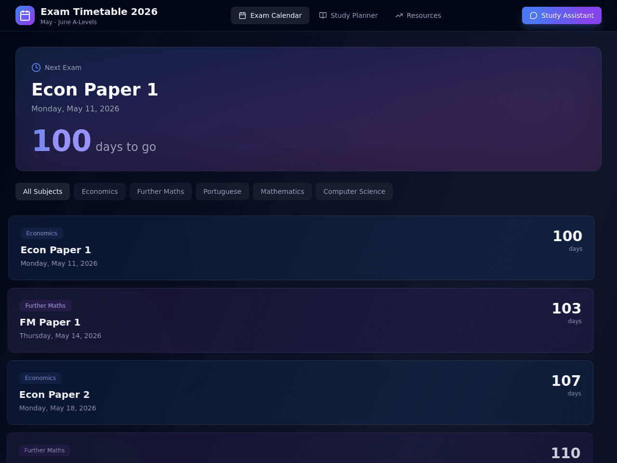Image resolution: width=617 pixels, height=463 pixels.
Task: Go to the Resources tab
Action: coord(418,15)
